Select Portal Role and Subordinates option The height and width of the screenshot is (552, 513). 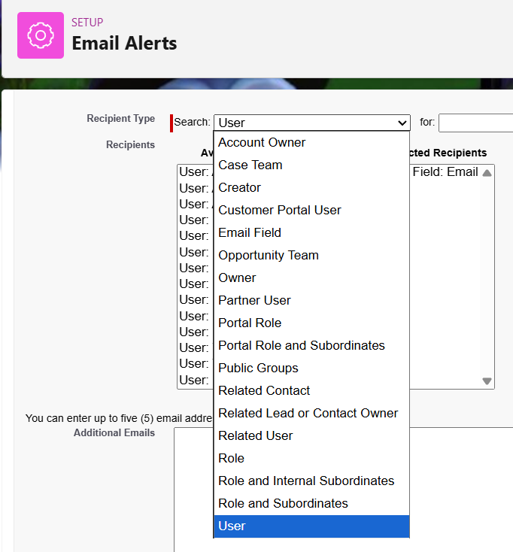tap(301, 345)
